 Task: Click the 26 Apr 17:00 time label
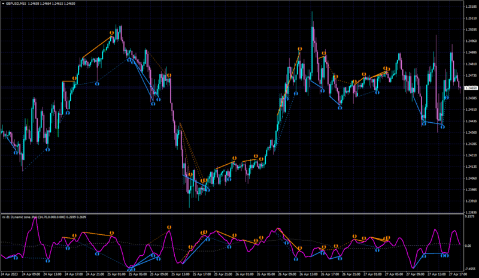(x=330, y=274)
